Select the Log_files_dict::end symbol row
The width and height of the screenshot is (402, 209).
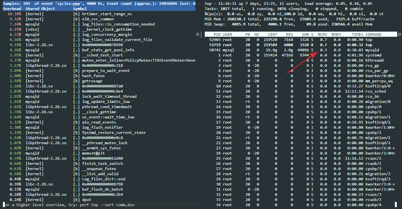tap(99, 179)
